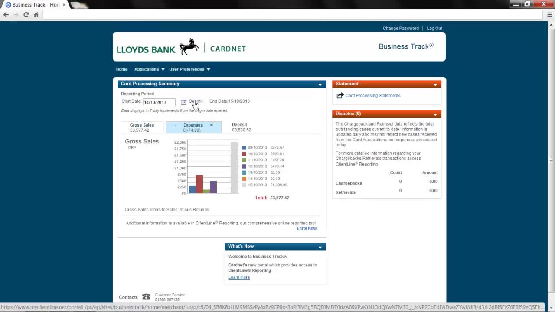Select the Gross Sales tab
555x312 pixels.
(142, 127)
